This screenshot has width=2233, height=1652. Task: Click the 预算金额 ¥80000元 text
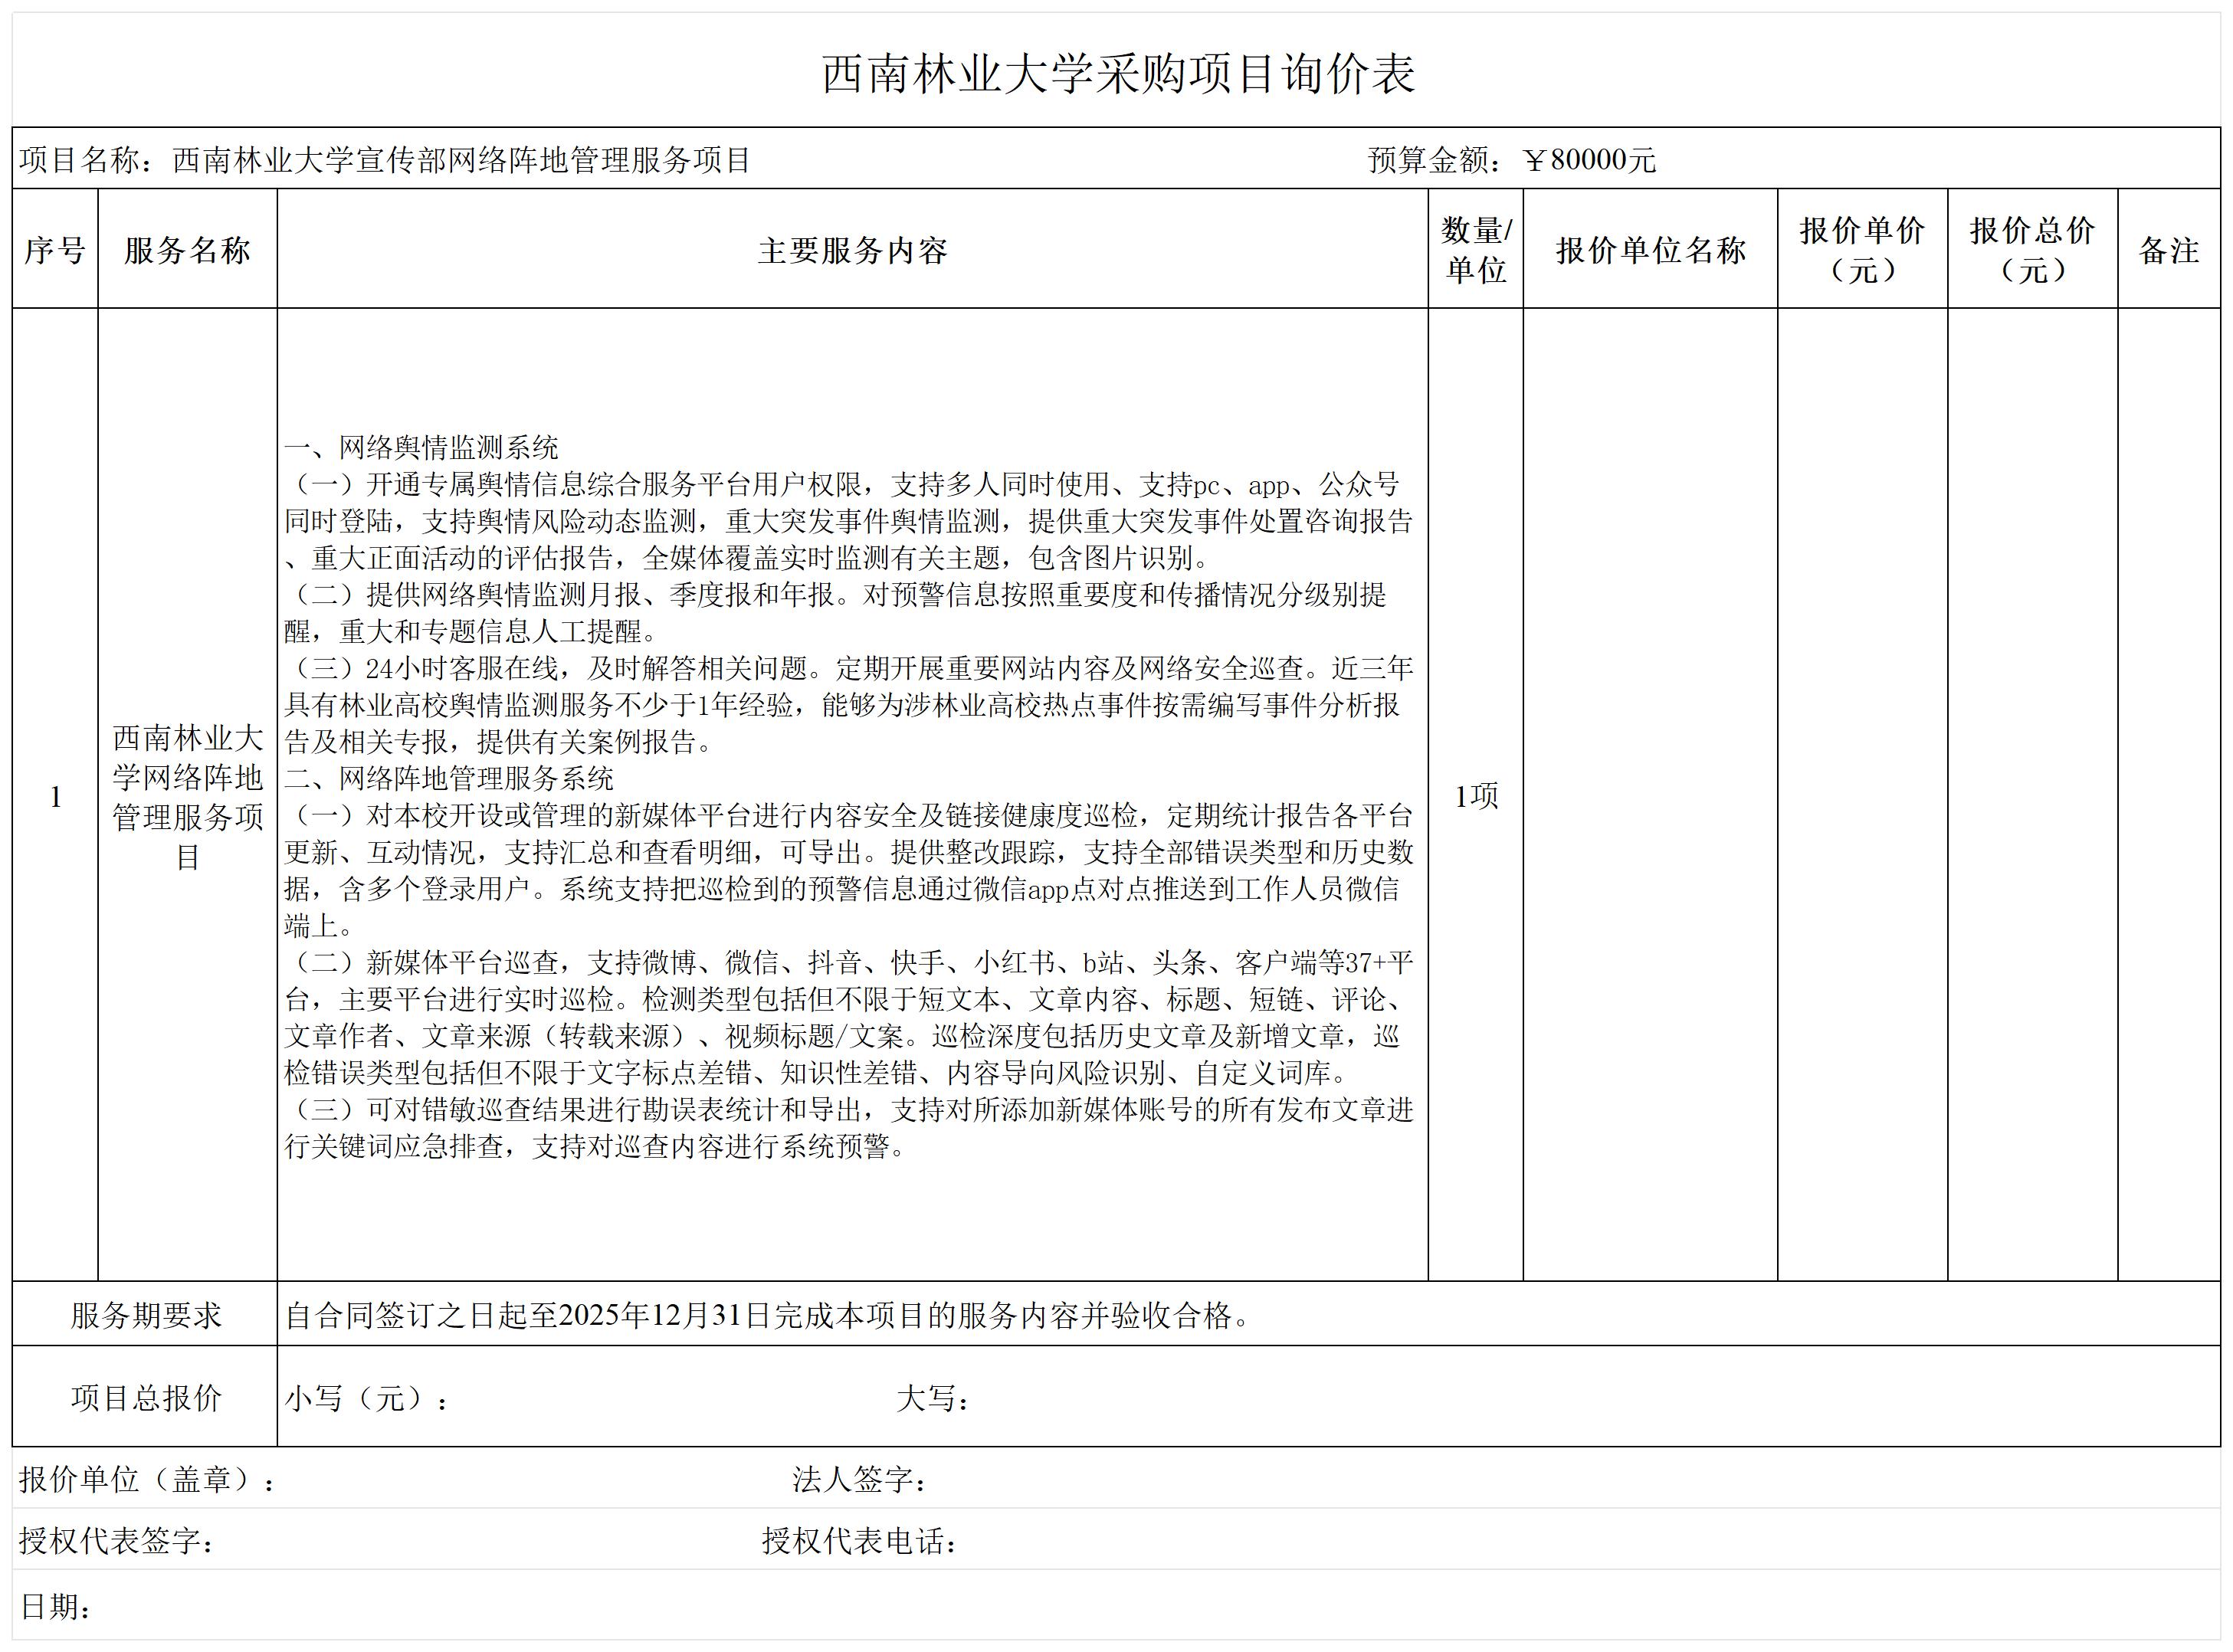(1511, 160)
